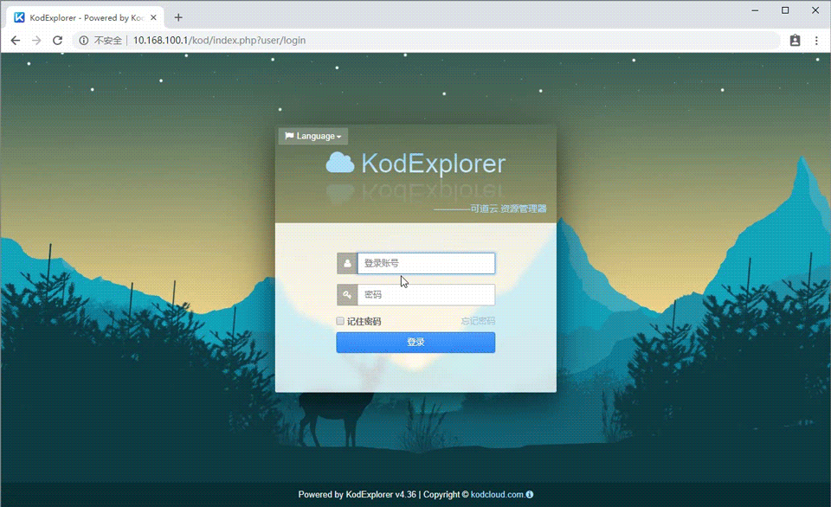Tick the remember password checkbox
Screen dimensions: 831x507
[x=340, y=321]
